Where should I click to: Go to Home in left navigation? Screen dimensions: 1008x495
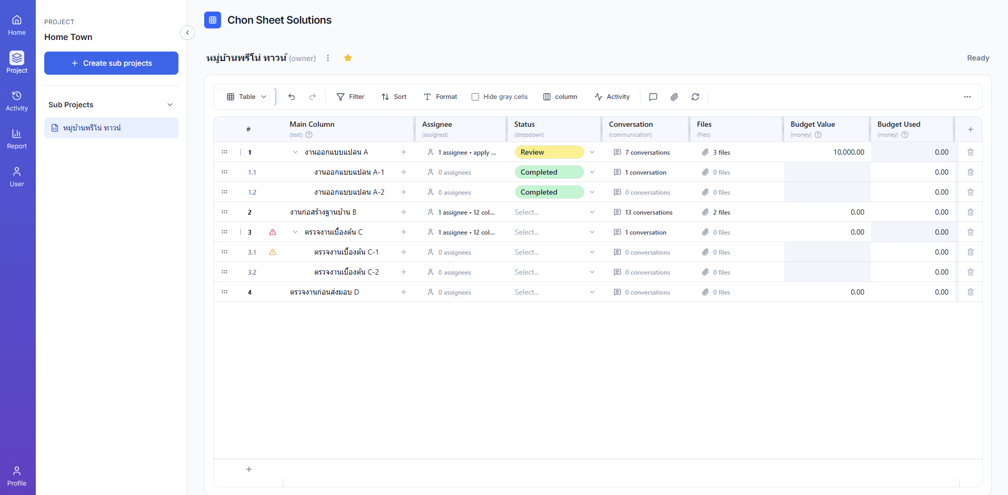tap(17, 25)
